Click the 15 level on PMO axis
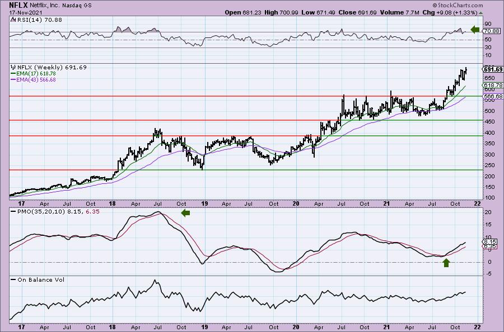 (x=488, y=225)
